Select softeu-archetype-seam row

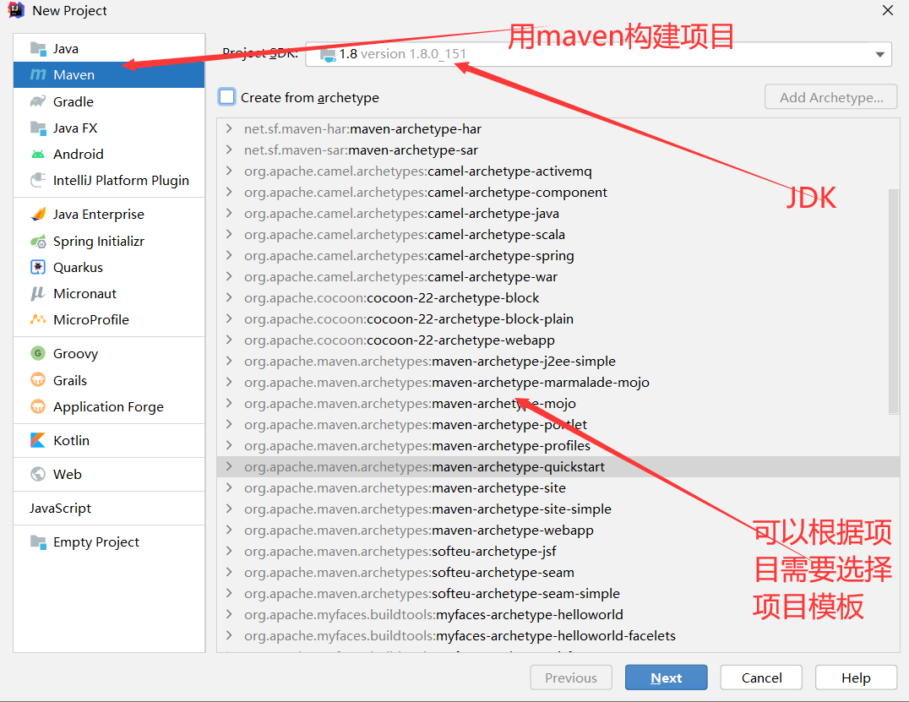pos(558,572)
